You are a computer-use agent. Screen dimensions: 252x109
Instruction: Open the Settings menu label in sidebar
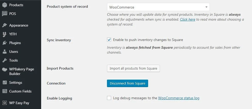[16, 82]
